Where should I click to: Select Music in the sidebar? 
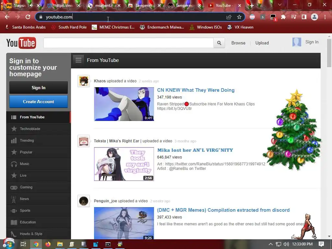point(38,164)
